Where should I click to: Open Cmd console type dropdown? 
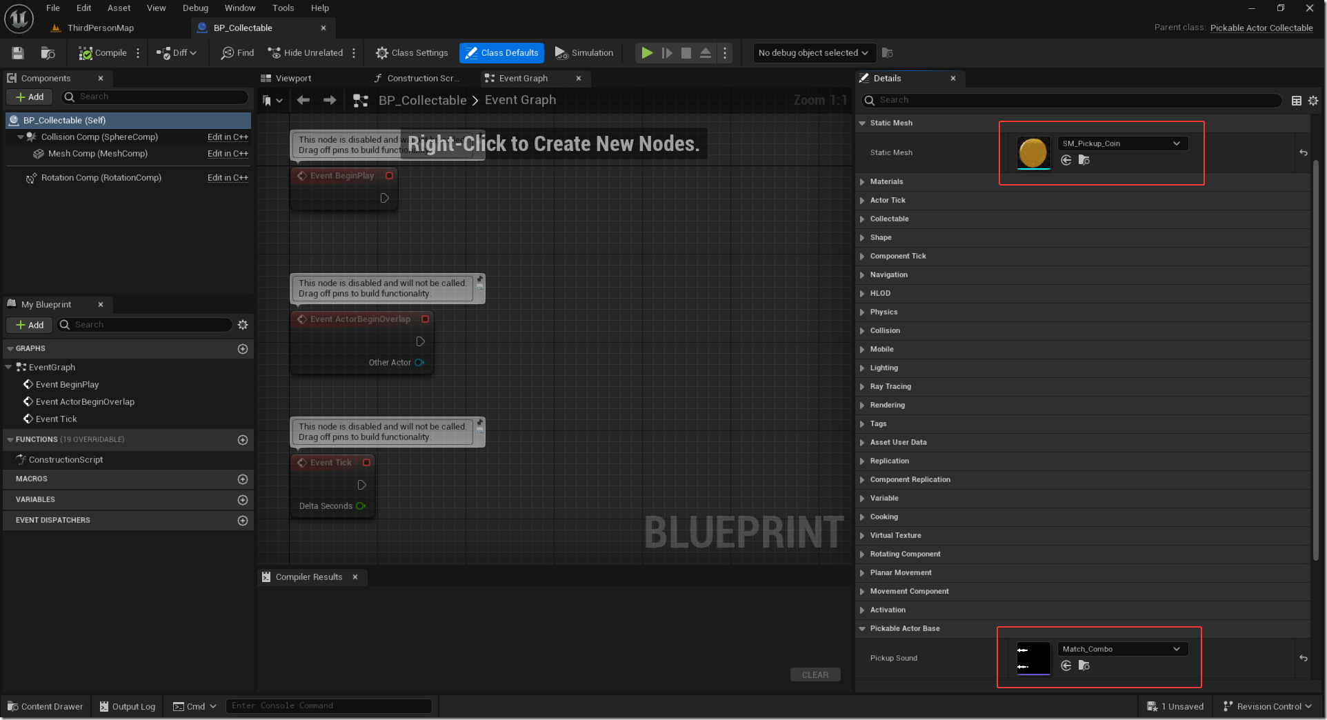[195, 707]
